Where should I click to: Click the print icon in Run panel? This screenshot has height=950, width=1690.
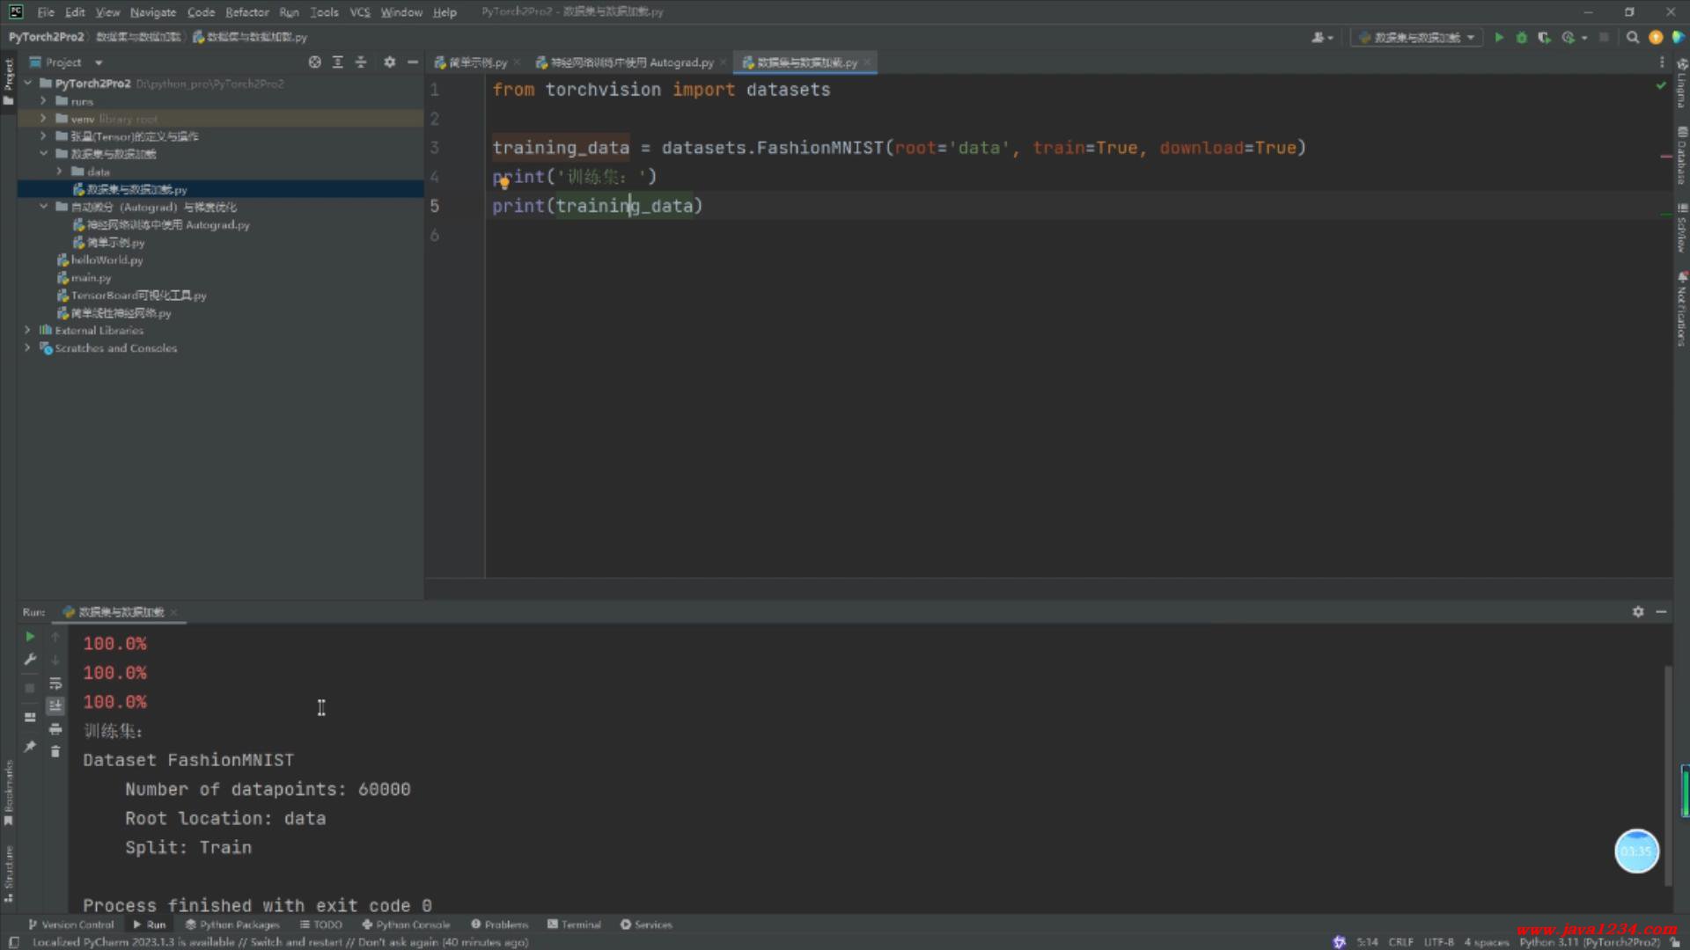tap(55, 729)
